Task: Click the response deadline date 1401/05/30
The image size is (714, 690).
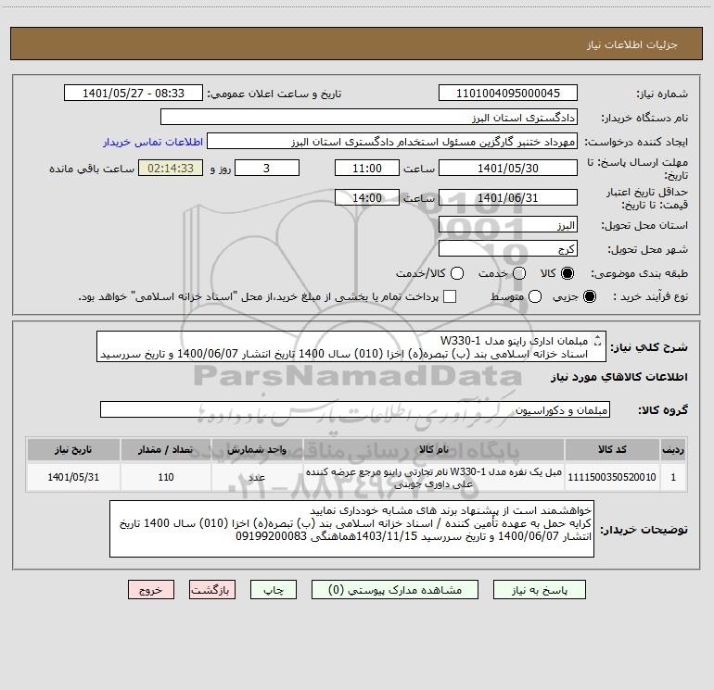Action: click(x=508, y=168)
